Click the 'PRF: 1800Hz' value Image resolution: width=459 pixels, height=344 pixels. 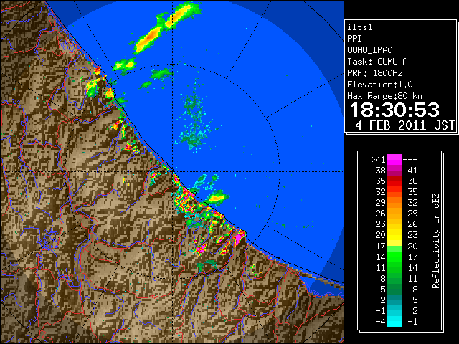pyautogui.click(x=375, y=73)
